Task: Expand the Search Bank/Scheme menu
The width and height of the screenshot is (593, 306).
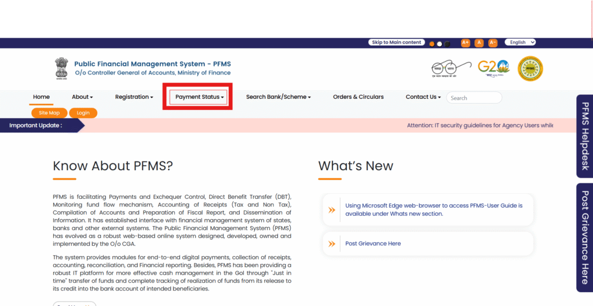Action: [279, 97]
